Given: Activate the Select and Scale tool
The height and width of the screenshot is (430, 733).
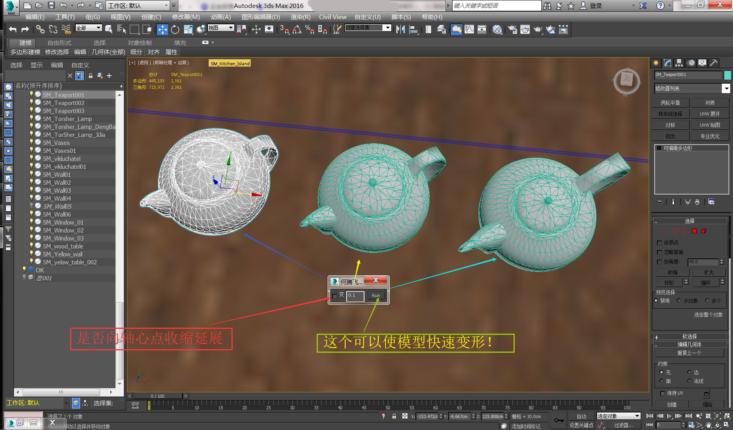Looking at the screenshot, I should [188, 29].
